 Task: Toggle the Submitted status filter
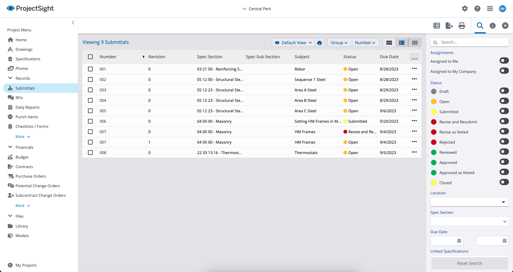[x=504, y=111]
